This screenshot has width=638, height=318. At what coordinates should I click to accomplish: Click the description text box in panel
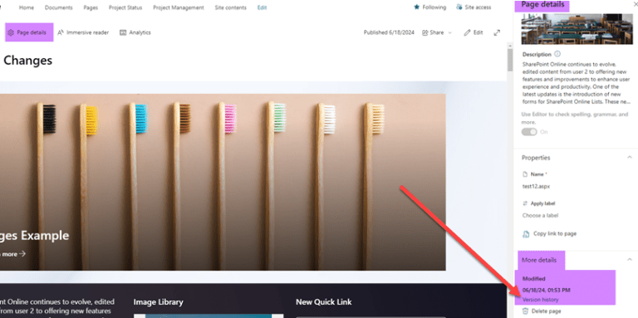[576, 83]
